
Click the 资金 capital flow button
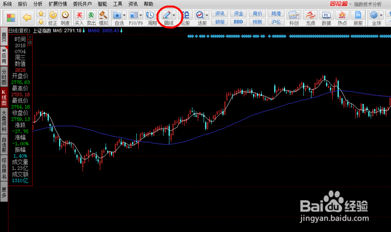[x=239, y=13]
